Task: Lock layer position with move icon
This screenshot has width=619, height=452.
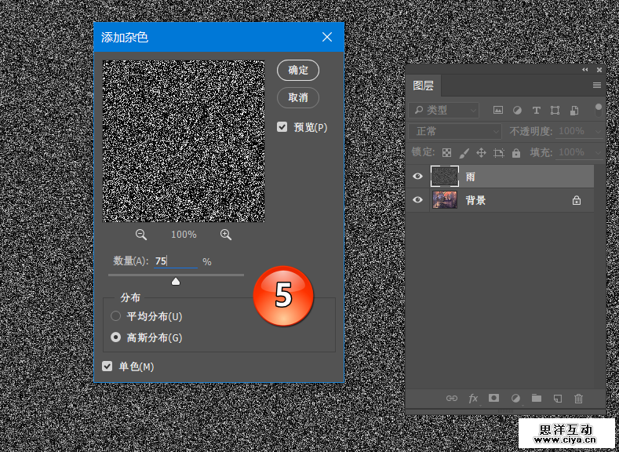Action: 481,153
